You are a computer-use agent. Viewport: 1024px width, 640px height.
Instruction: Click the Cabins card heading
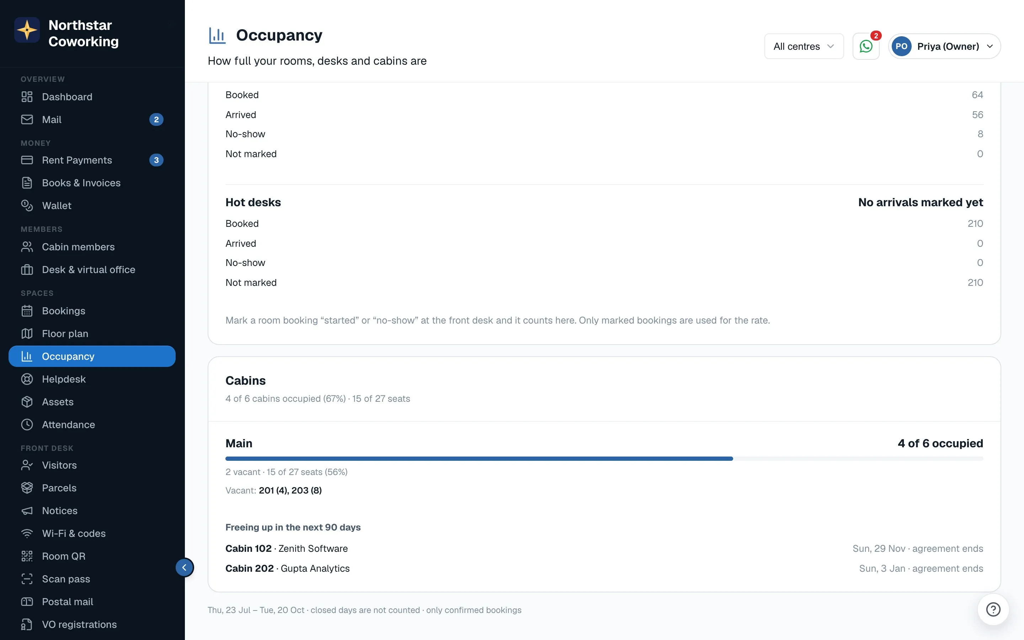(245, 380)
